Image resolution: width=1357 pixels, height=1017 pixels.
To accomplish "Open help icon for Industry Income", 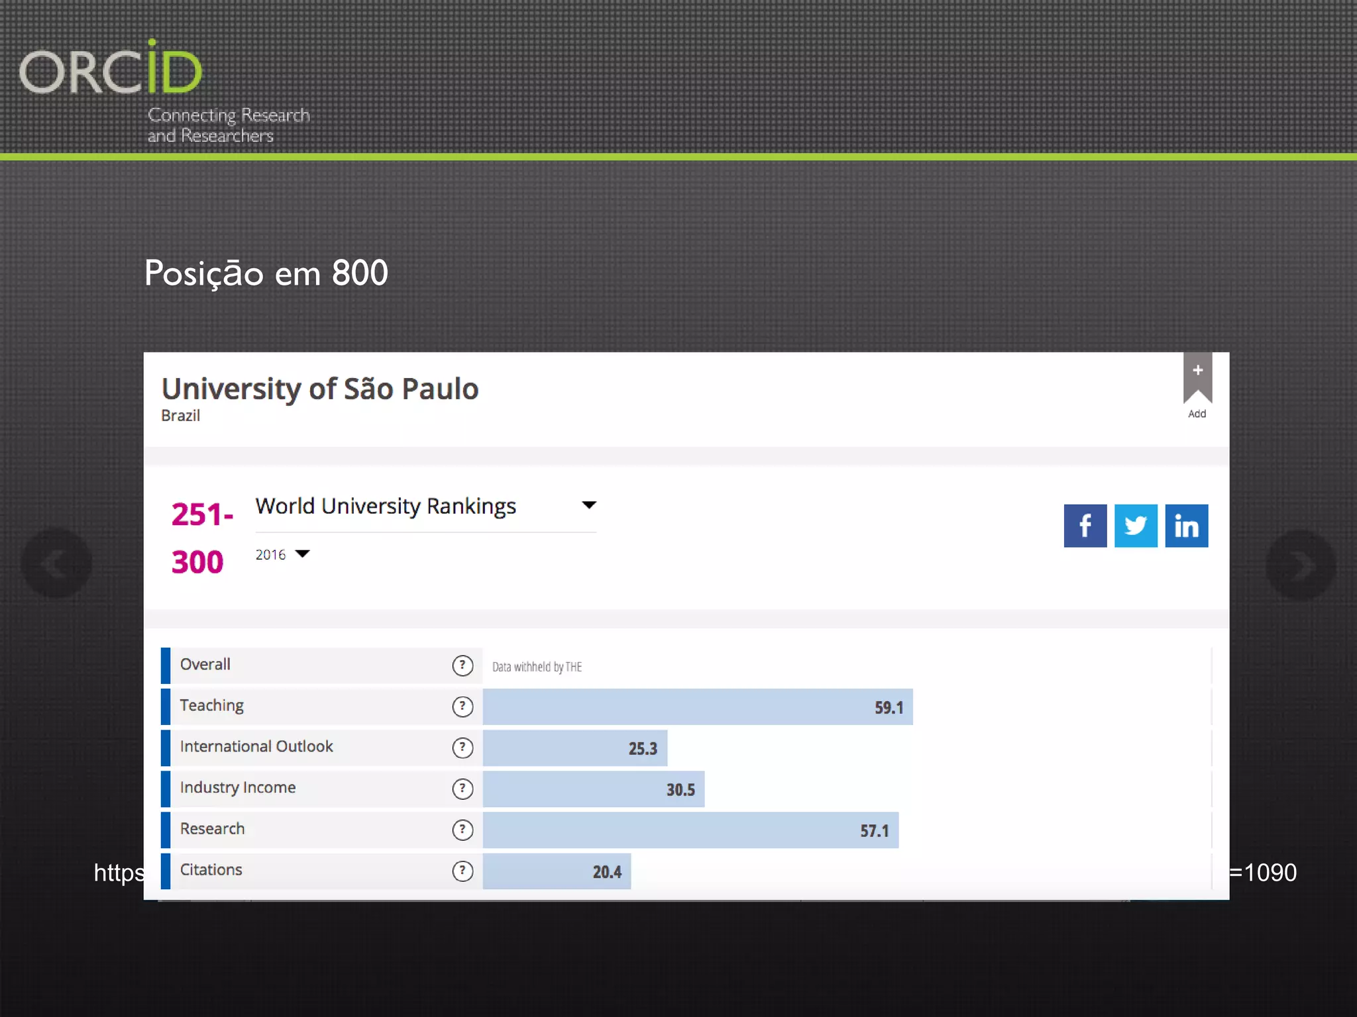I will [x=462, y=789].
